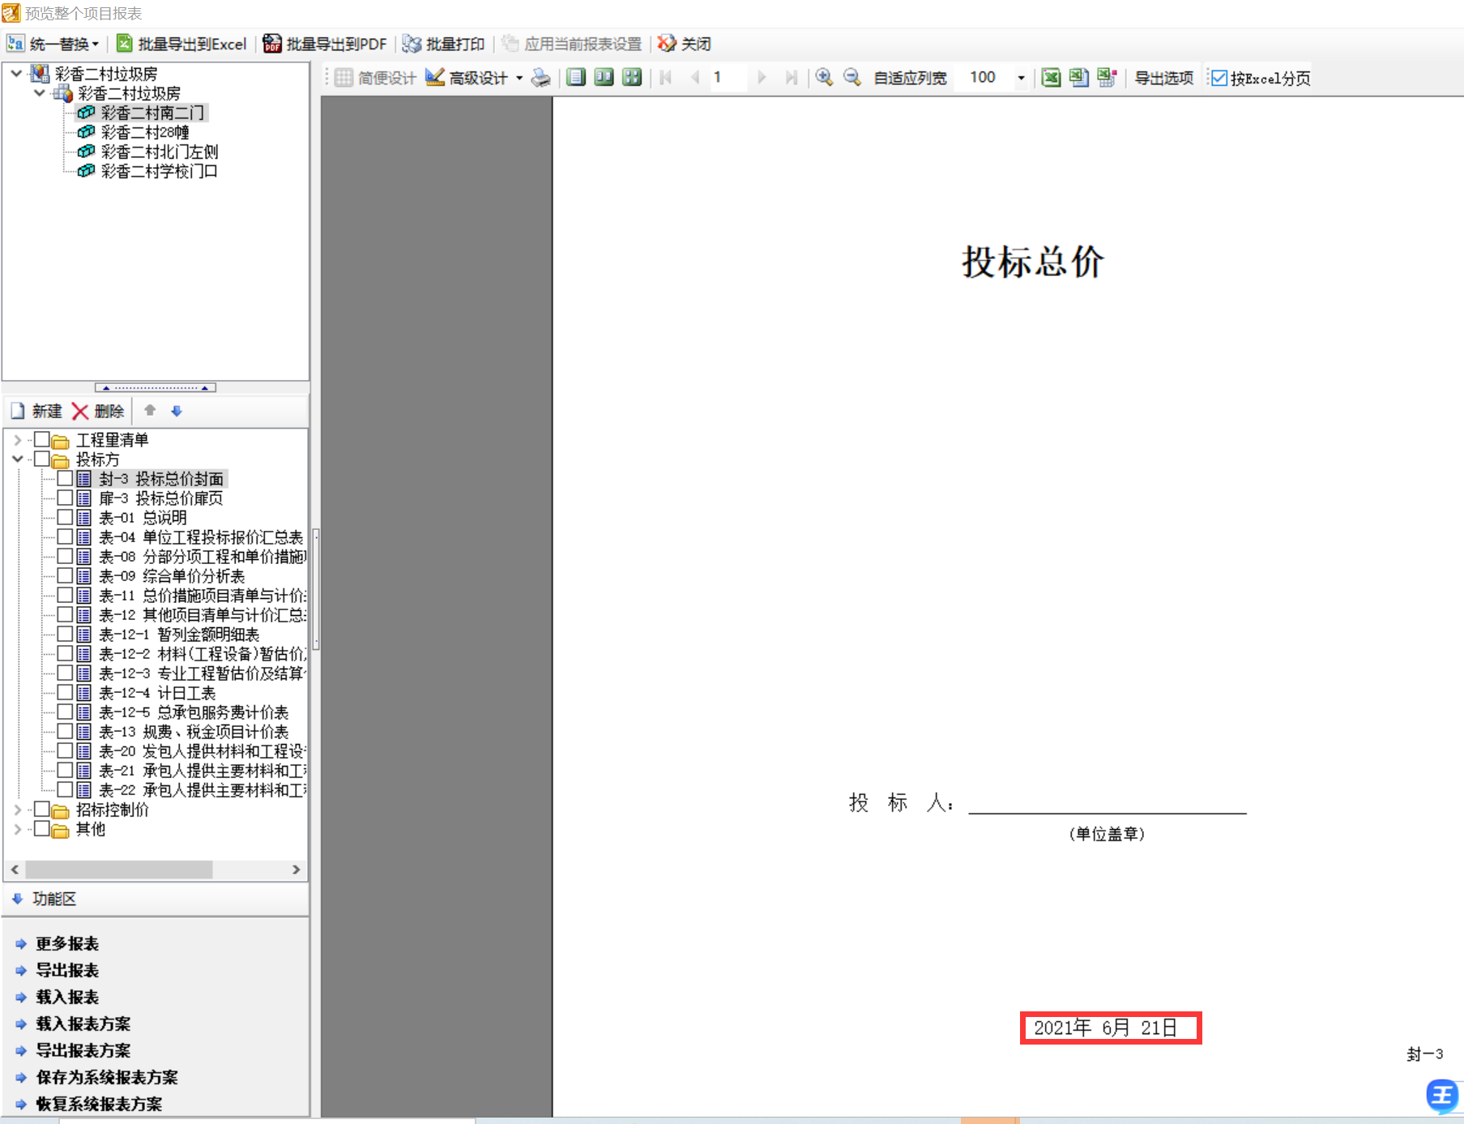Go to next page arrow
The width and height of the screenshot is (1464, 1124).
762,77
